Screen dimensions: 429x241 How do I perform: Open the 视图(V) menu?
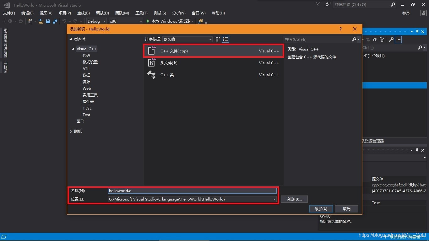point(46,13)
